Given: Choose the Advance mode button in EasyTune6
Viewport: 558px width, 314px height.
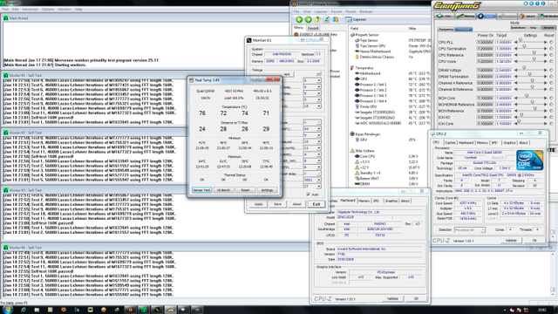Looking at the screenshot, I should pos(548,27).
